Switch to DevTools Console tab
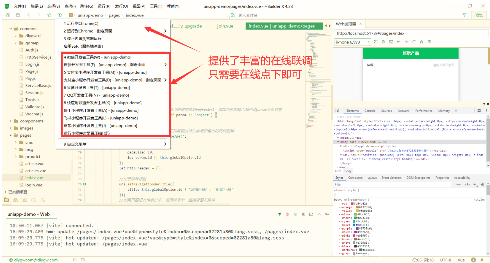The image size is (490, 263). [370, 111]
